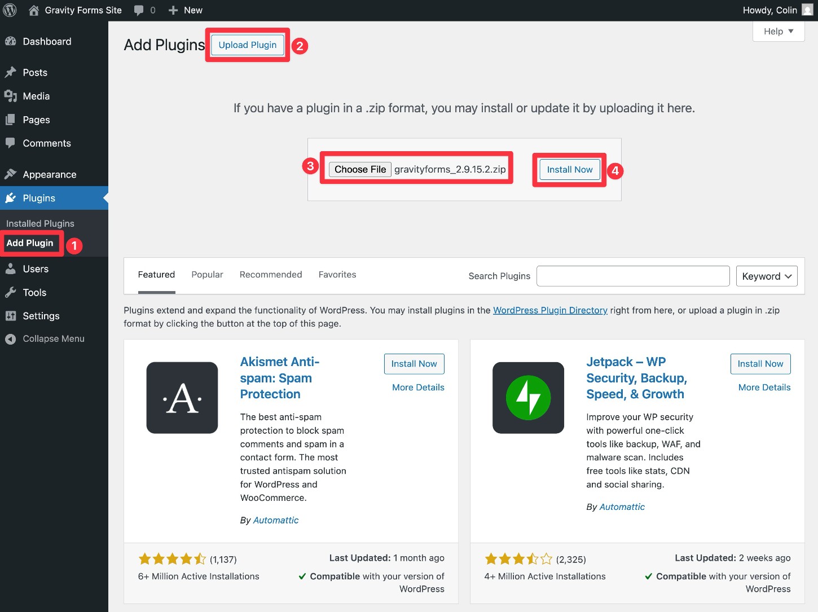Open Add Plugin submenu item
This screenshot has height=612, width=818.
(x=30, y=243)
